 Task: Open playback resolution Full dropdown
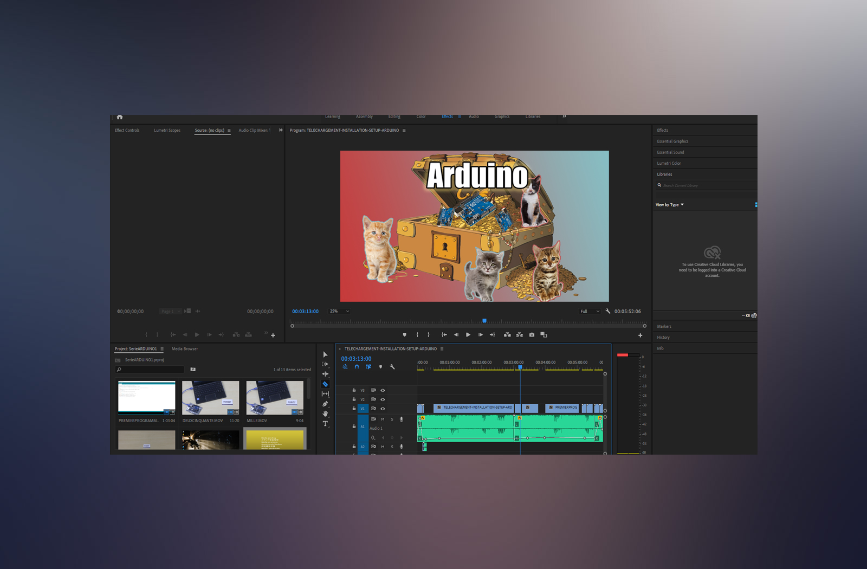pyautogui.click(x=590, y=312)
